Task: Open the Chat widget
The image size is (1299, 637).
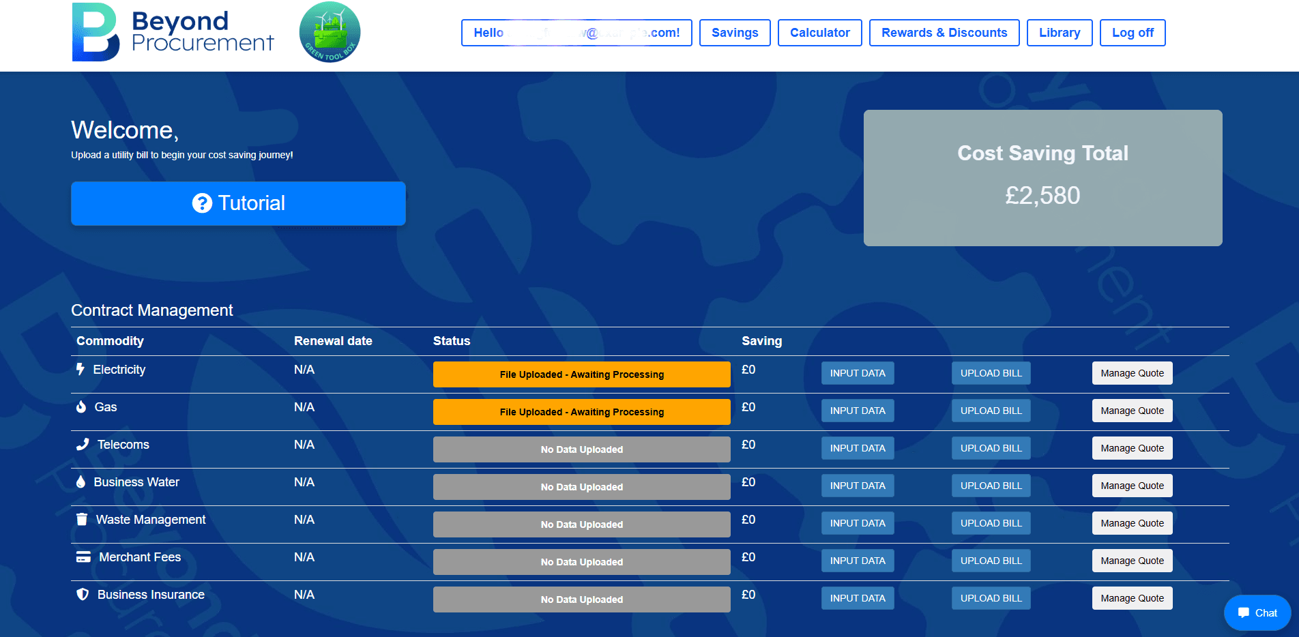Action: click(x=1256, y=612)
